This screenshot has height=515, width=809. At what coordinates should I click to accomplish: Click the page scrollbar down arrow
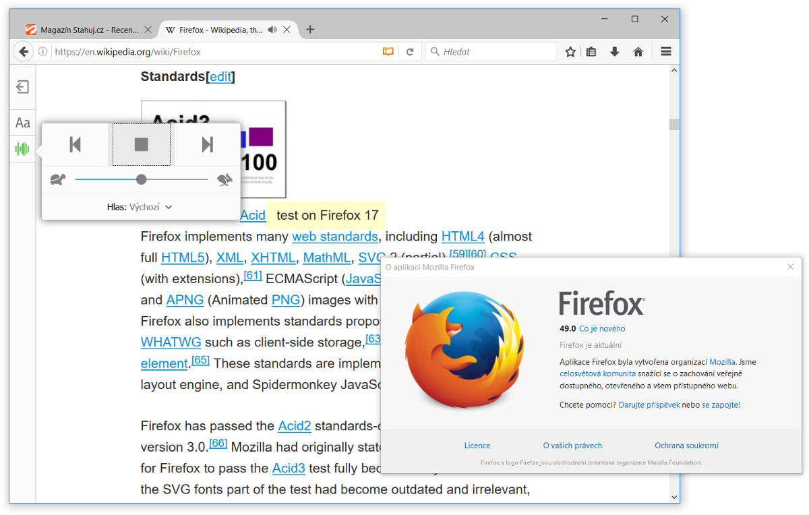coord(674,497)
